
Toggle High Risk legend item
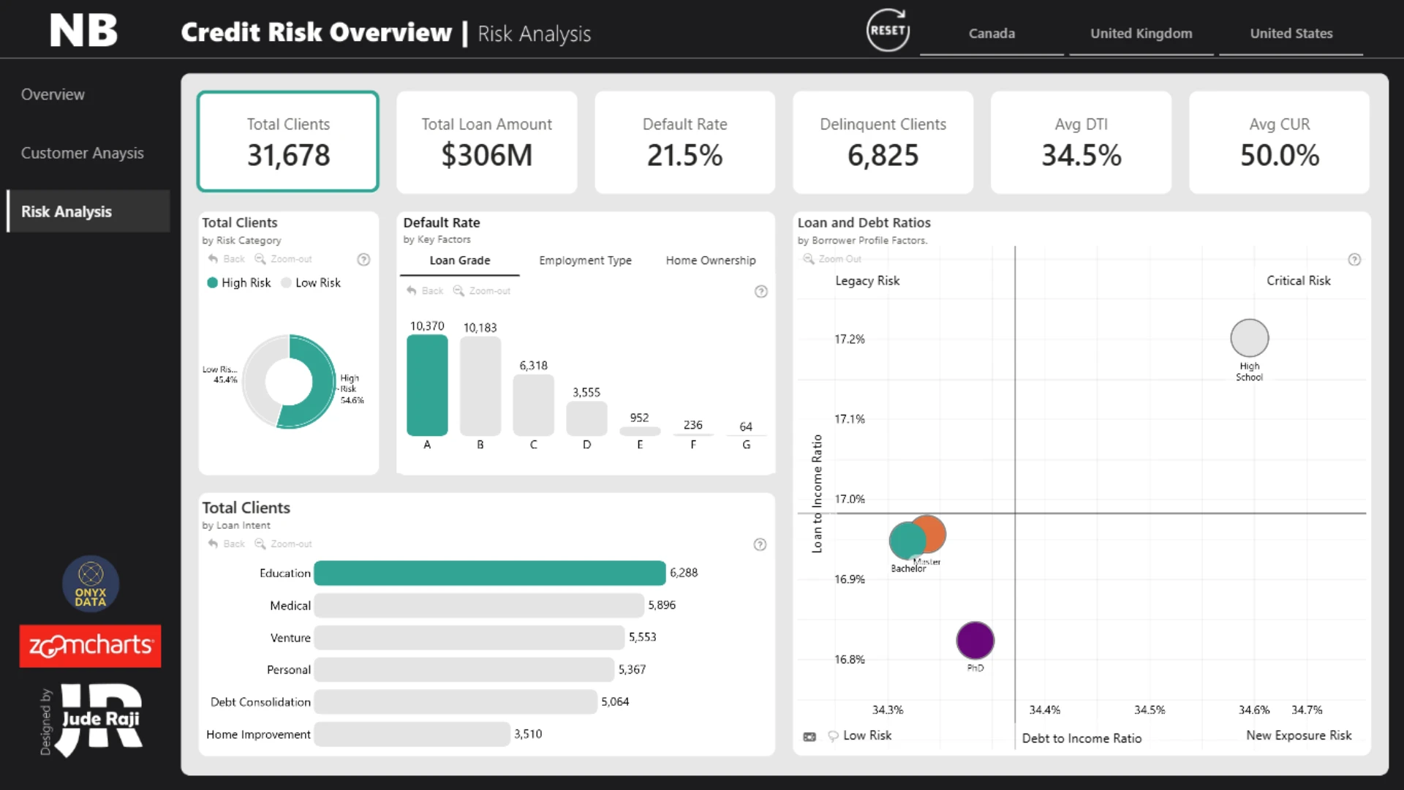239,283
